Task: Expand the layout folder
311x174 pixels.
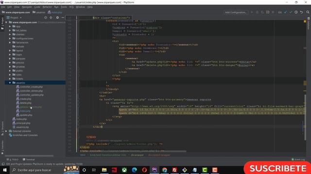Action: [x=10, y=50]
